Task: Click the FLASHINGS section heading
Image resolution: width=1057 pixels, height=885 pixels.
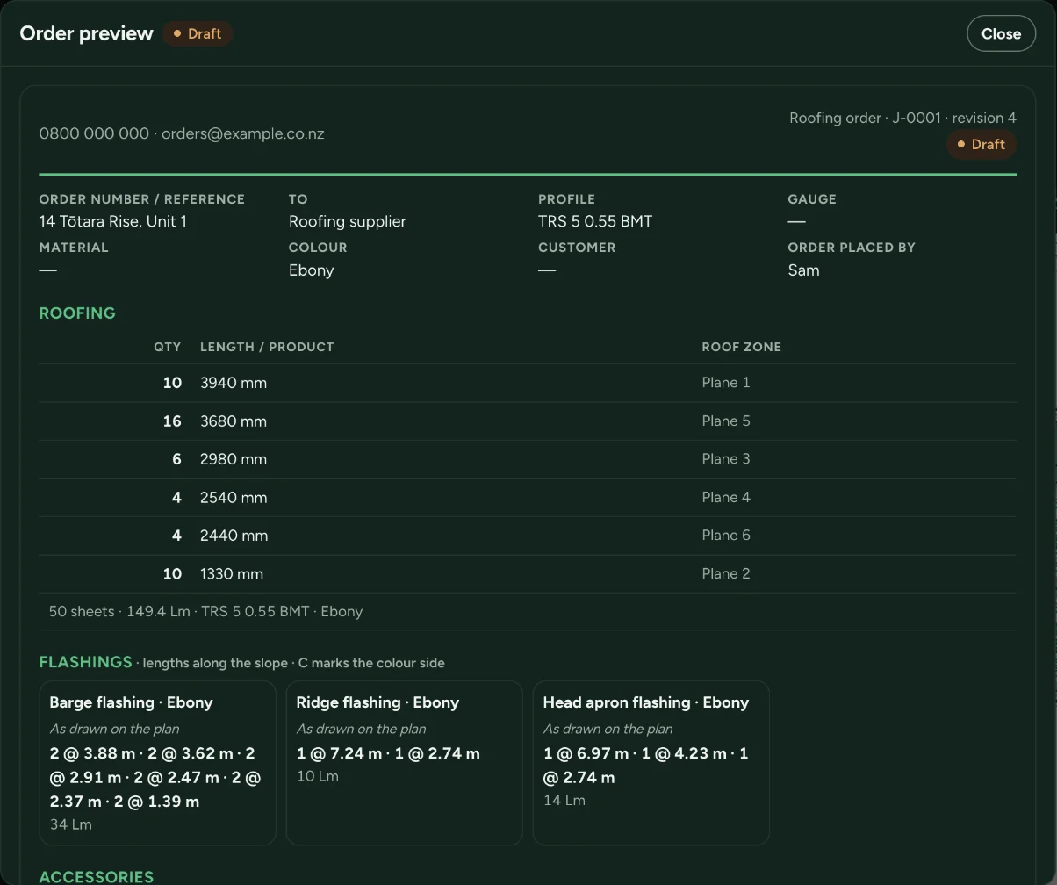Action: click(85, 662)
